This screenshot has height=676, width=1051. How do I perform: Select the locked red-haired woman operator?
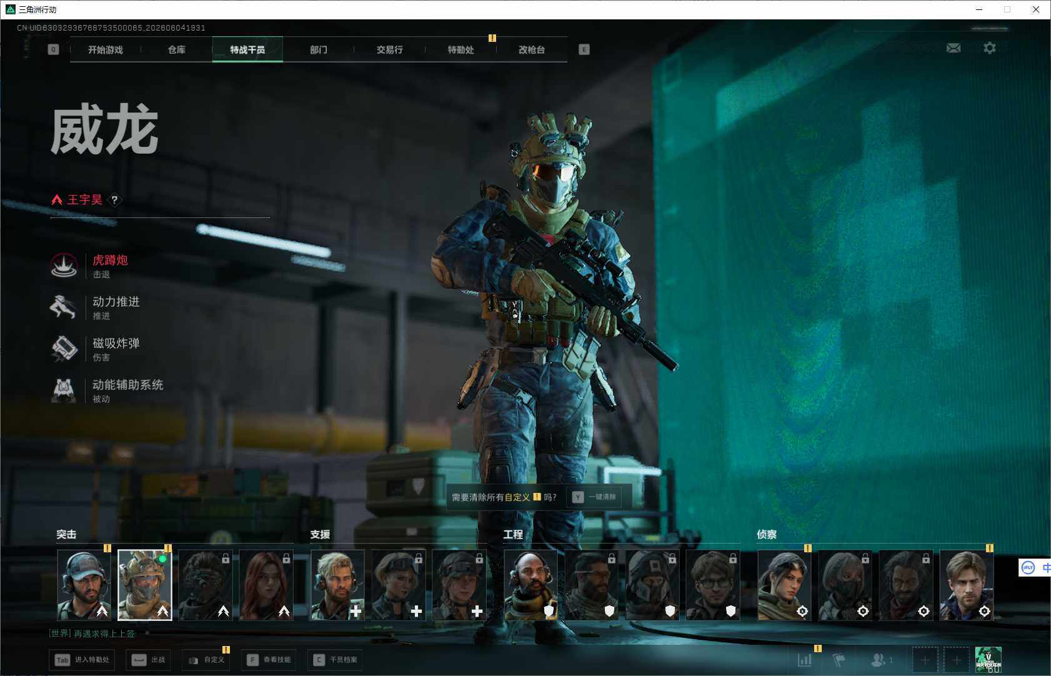266,585
